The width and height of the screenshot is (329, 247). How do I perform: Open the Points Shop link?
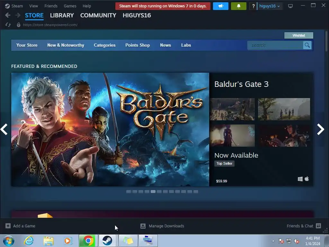138,45
